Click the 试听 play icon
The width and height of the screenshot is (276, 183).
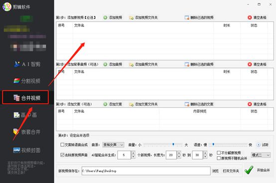point(258,145)
